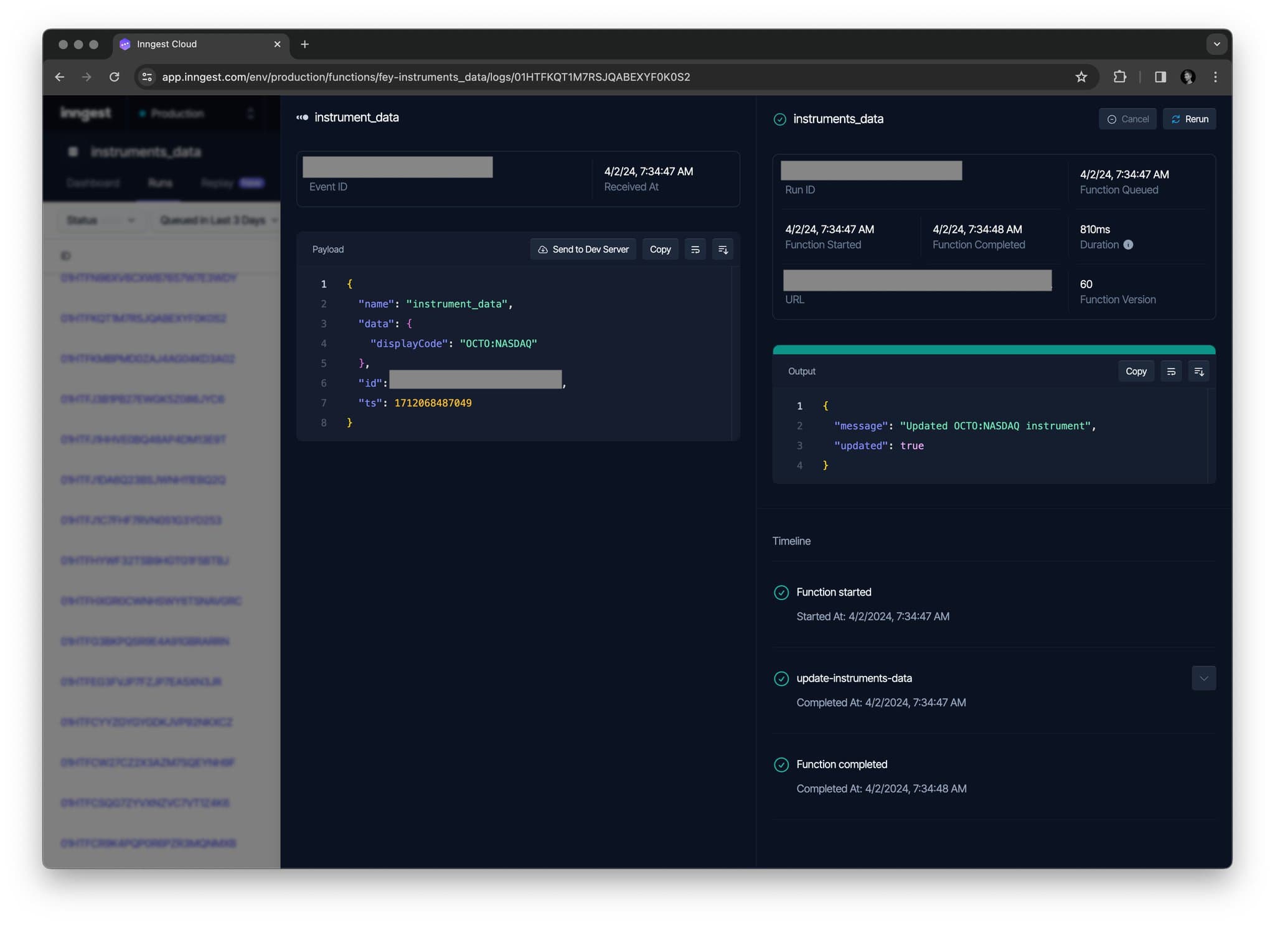Toggle word wrap in the Output panel
Viewport: 1275px width, 925px height.
1171,370
